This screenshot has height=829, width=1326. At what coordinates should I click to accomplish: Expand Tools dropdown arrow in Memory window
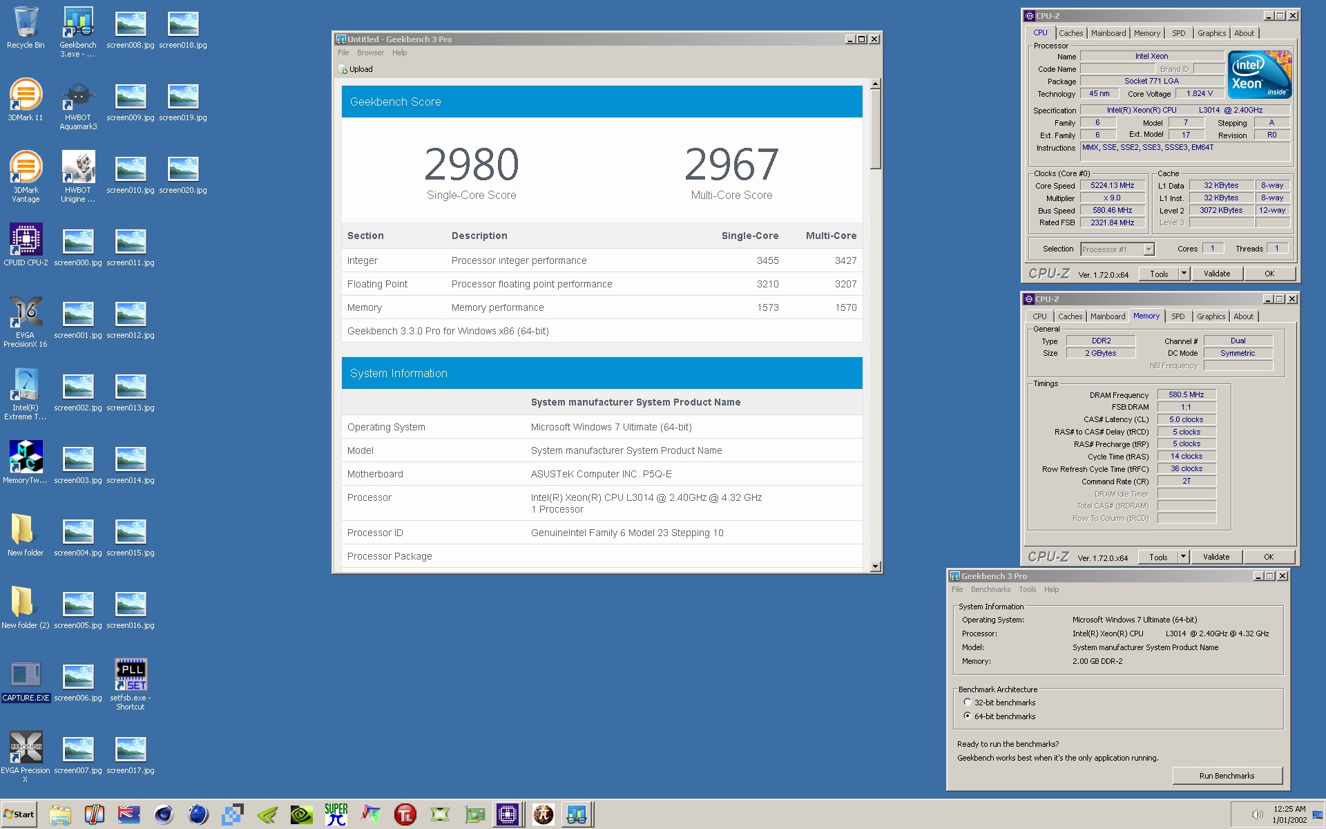click(1183, 557)
